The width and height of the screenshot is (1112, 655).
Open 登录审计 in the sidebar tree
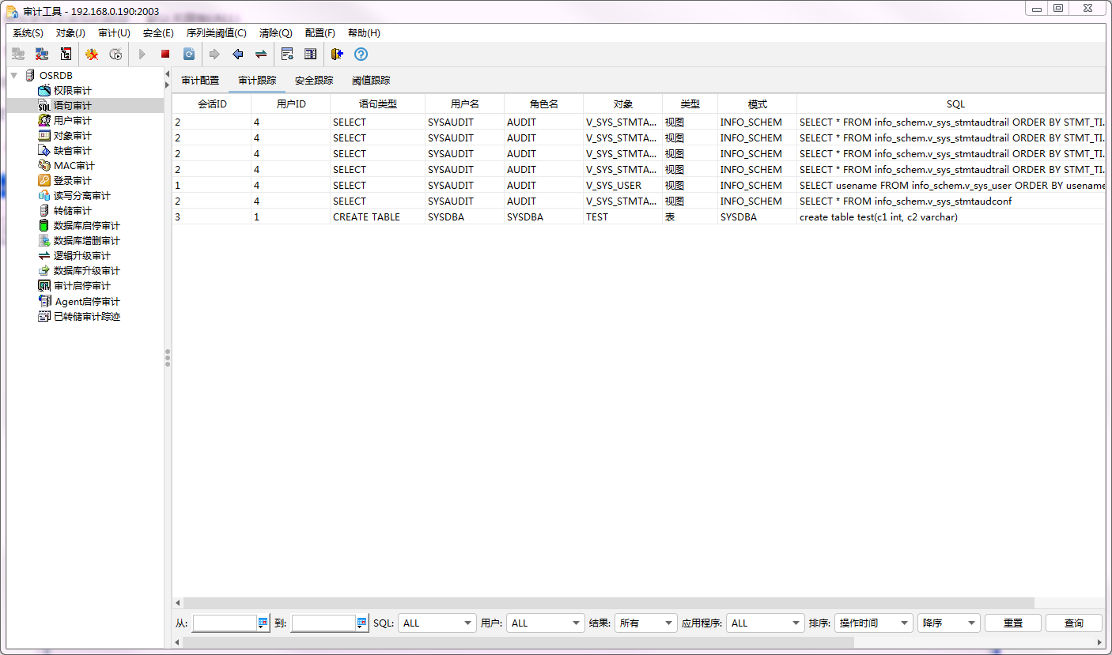72,181
